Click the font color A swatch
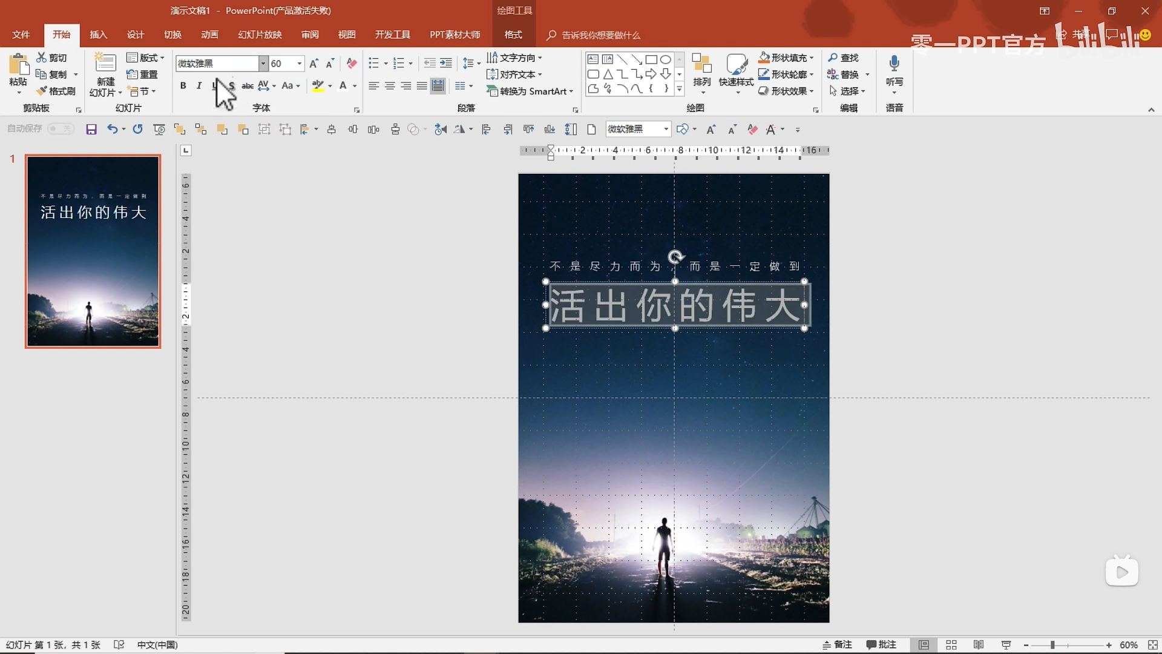 (x=343, y=86)
